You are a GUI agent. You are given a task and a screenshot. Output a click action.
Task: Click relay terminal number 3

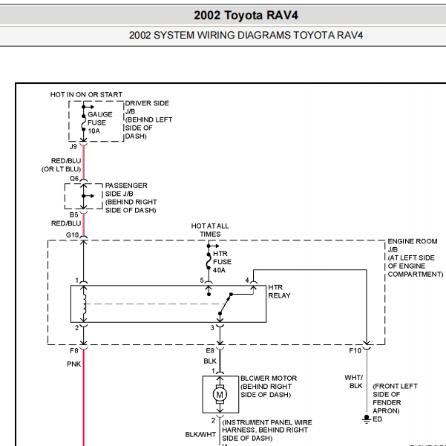[212, 328]
